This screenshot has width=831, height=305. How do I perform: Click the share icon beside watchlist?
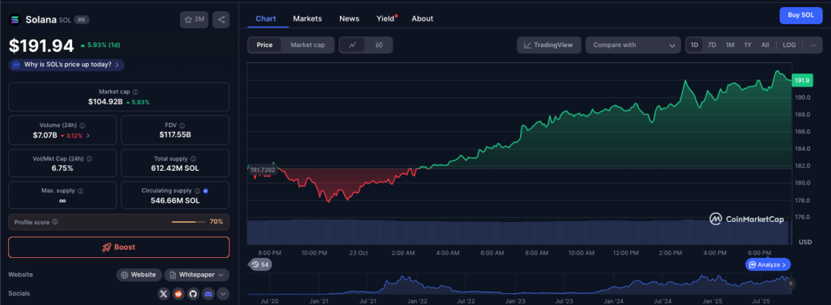click(x=221, y=19)
